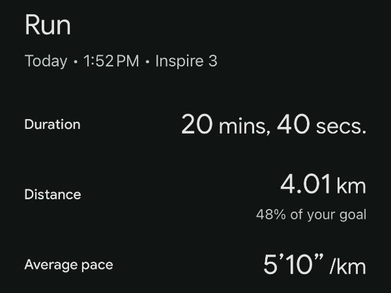The height and width of the screenshot is (293, 391).
Task: Open the 48% of your goal text
Action: 311,214
